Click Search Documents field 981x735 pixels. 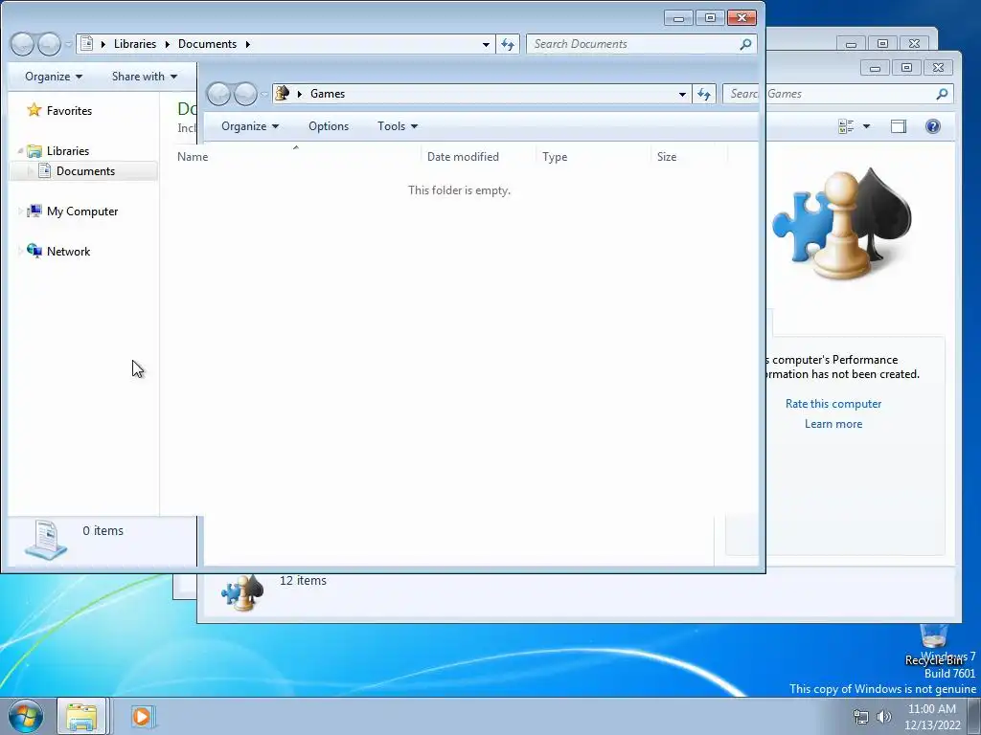(x=633, y=44)
